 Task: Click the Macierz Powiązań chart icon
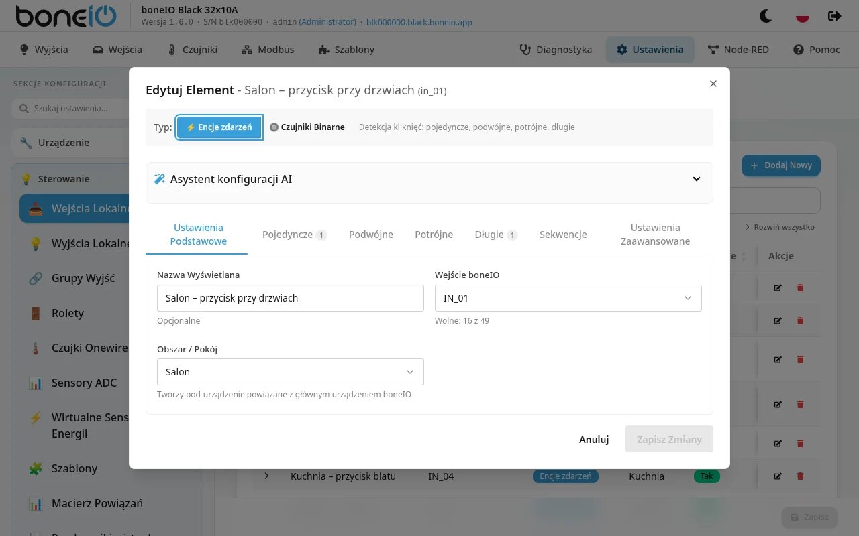(x=36, y=503)
